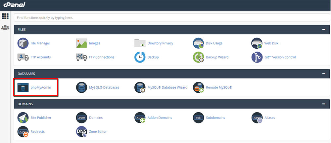Click the Disk Usage icon
The image size is (331, 143).
tap(198, 43)
